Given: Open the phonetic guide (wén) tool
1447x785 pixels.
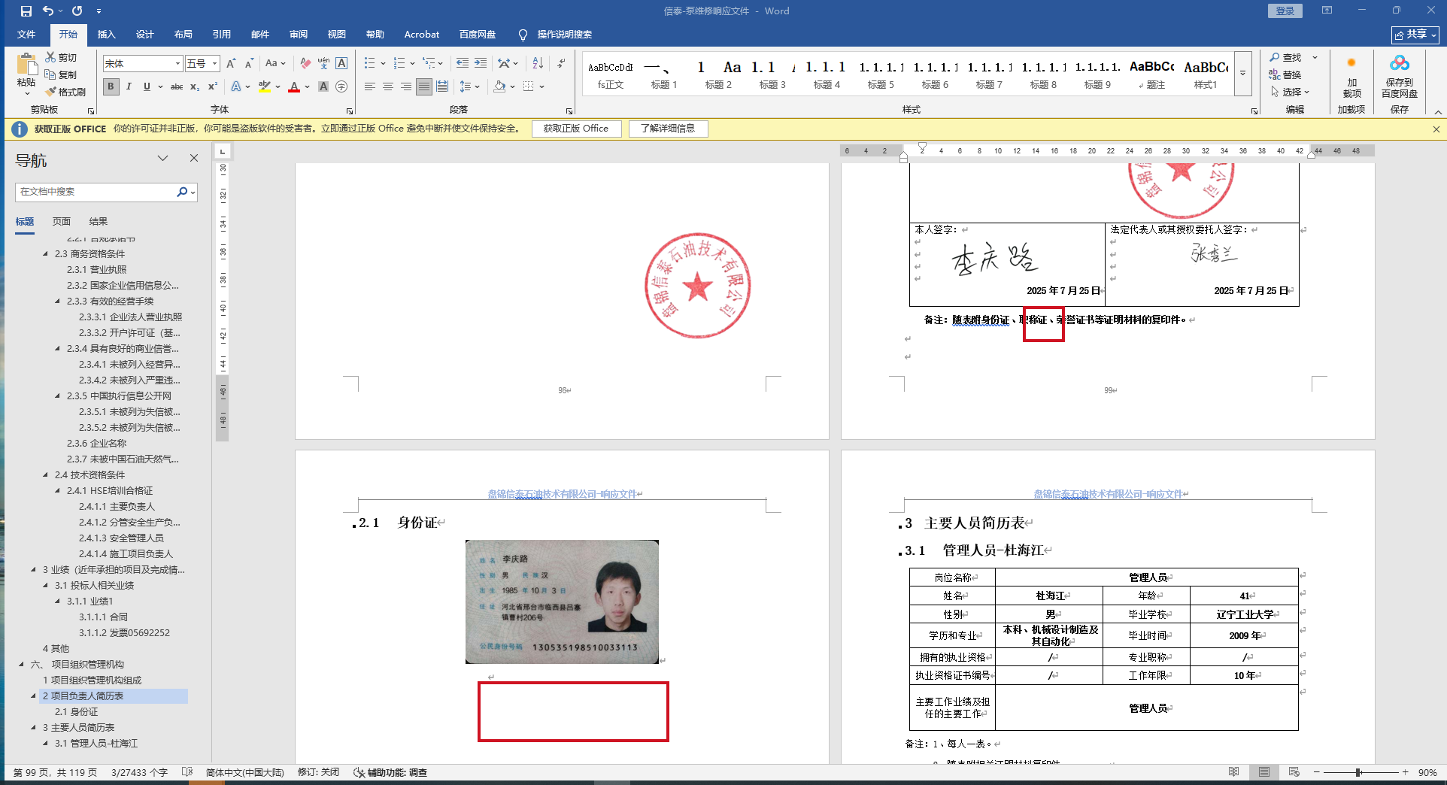Looking at the screenshot, I should [x=323, y=64].
